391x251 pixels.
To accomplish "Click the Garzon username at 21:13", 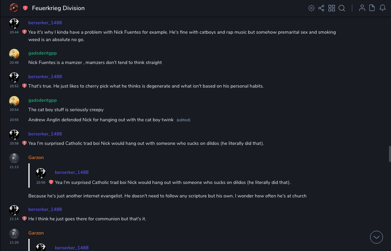I will pos(36,157).
